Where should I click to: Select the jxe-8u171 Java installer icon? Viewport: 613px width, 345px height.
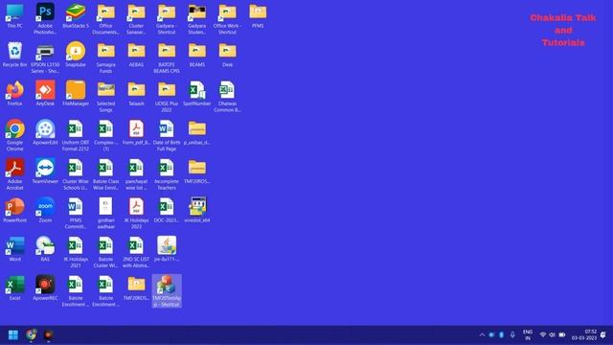point(167,249)
